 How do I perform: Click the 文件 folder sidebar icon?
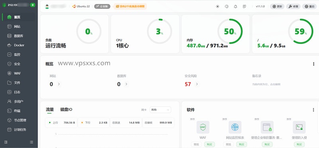(x=9, y=83)
